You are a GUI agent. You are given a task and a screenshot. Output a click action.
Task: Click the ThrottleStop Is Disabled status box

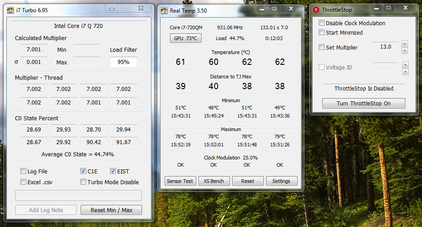click(x=363, y=89)
